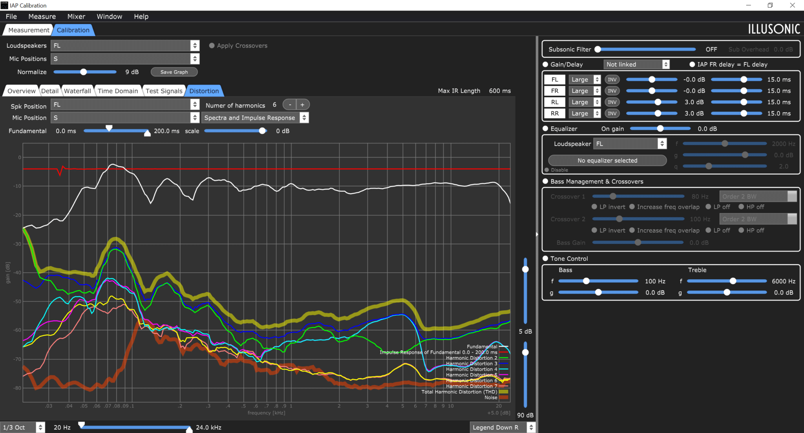This screenshot has height=433, width=804.
Task: Open the Legend Down R dropdown
Action: pos(502,428)
